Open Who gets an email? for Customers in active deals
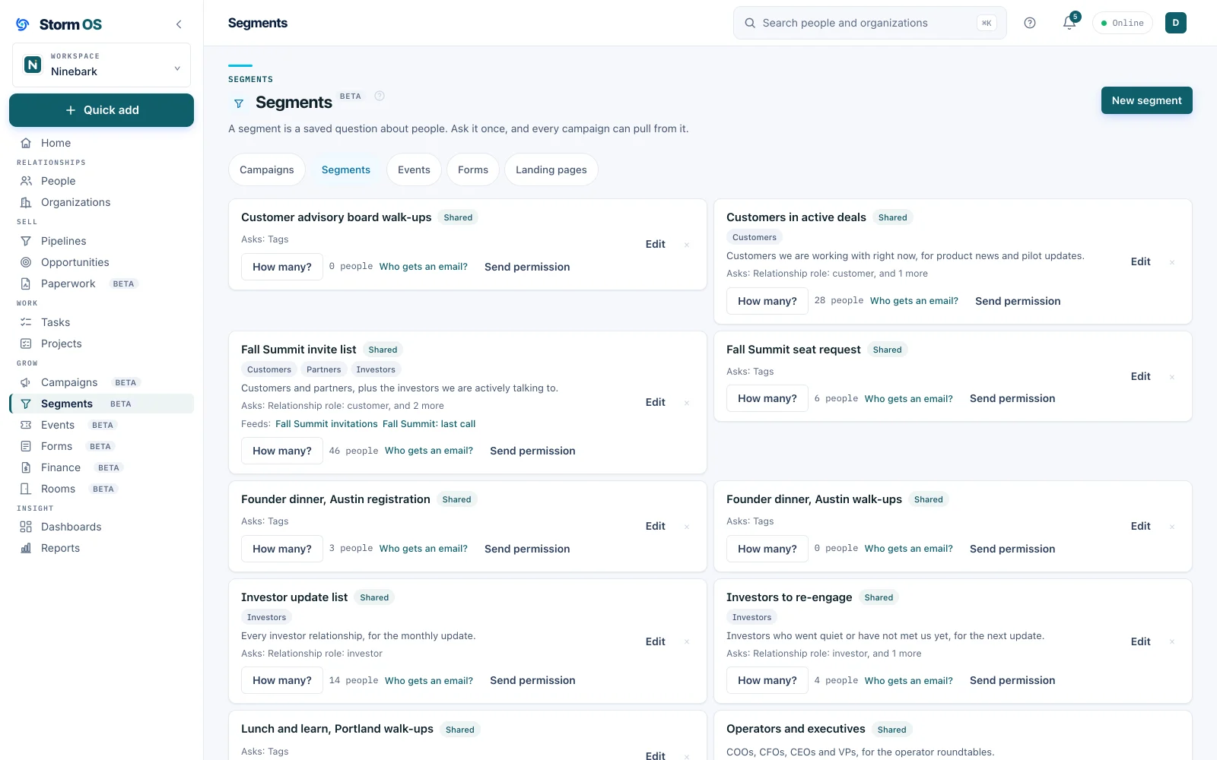The height and width of the screenshot is (760, 1217). pyautogui.click(x=914, y=301)
